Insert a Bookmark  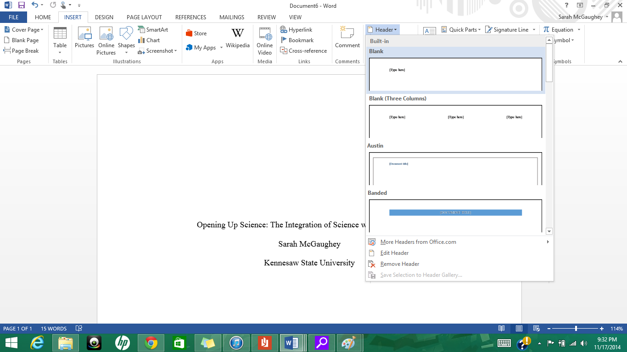coord(297,40)
